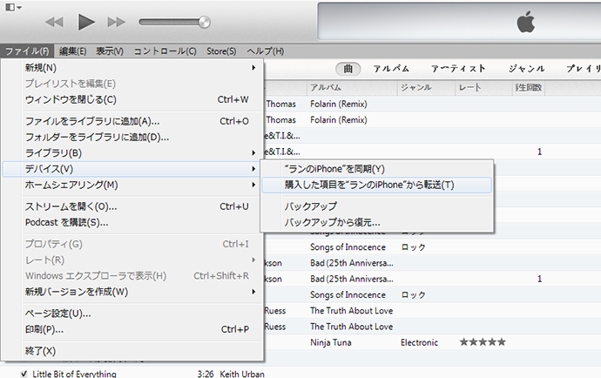The height and width of the screenshot is (378, 601).
Task: Choose ウィンドウを閉じる(C)
Action: [132, 99]
